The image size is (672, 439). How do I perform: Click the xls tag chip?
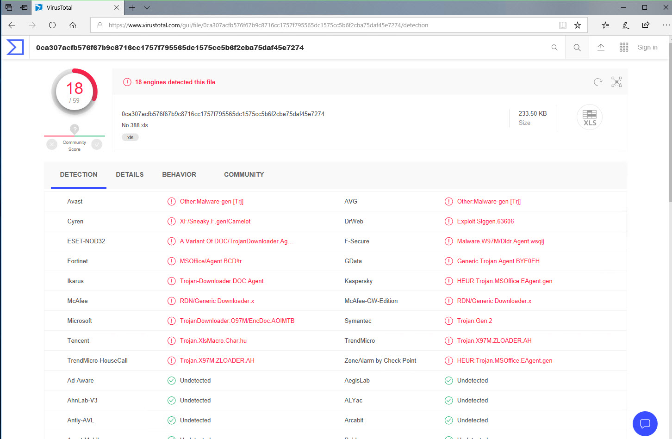pos(130,137)
